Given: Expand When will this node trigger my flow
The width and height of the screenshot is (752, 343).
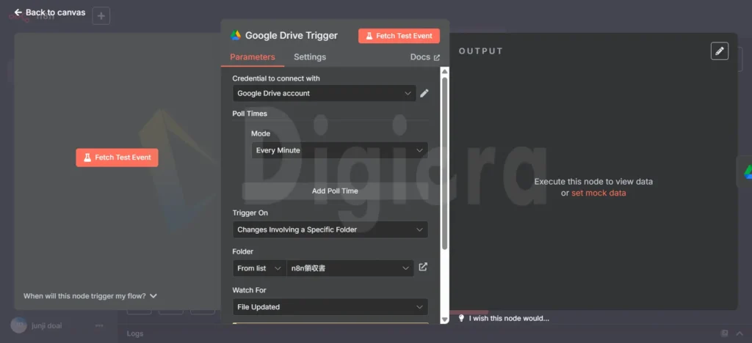Looking at the screenshot, I should (x=90, y=296).
